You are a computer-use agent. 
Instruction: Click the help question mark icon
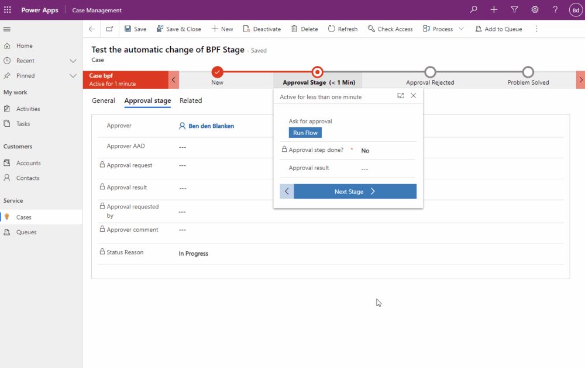[x=555, y=10]
